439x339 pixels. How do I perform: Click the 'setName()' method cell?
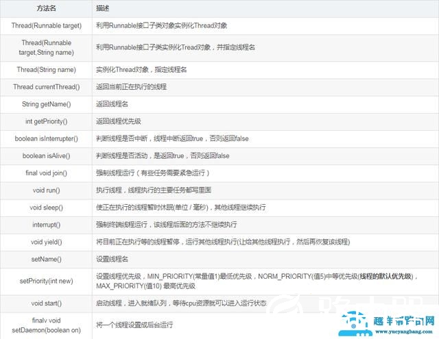click(46, 260)
